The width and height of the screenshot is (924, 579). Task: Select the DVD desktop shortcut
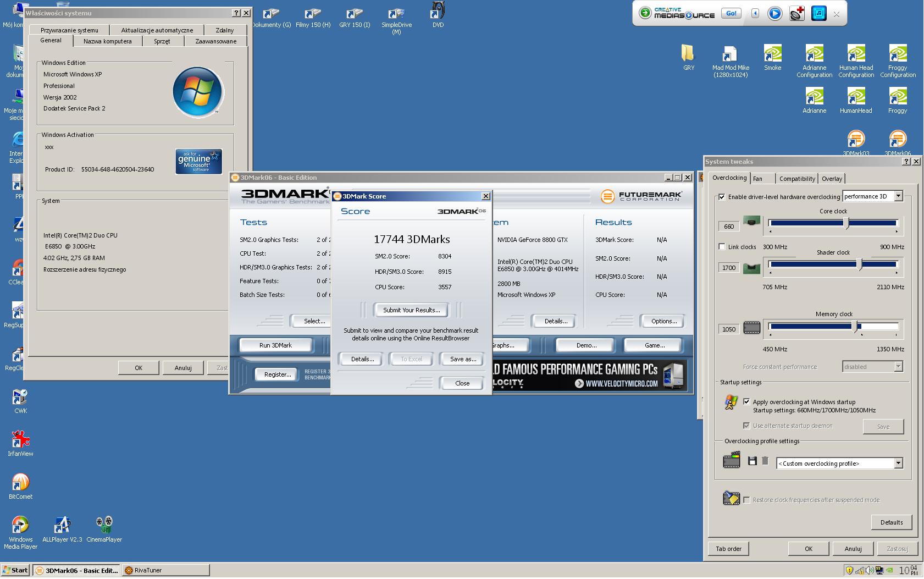[x=438, y=15]
